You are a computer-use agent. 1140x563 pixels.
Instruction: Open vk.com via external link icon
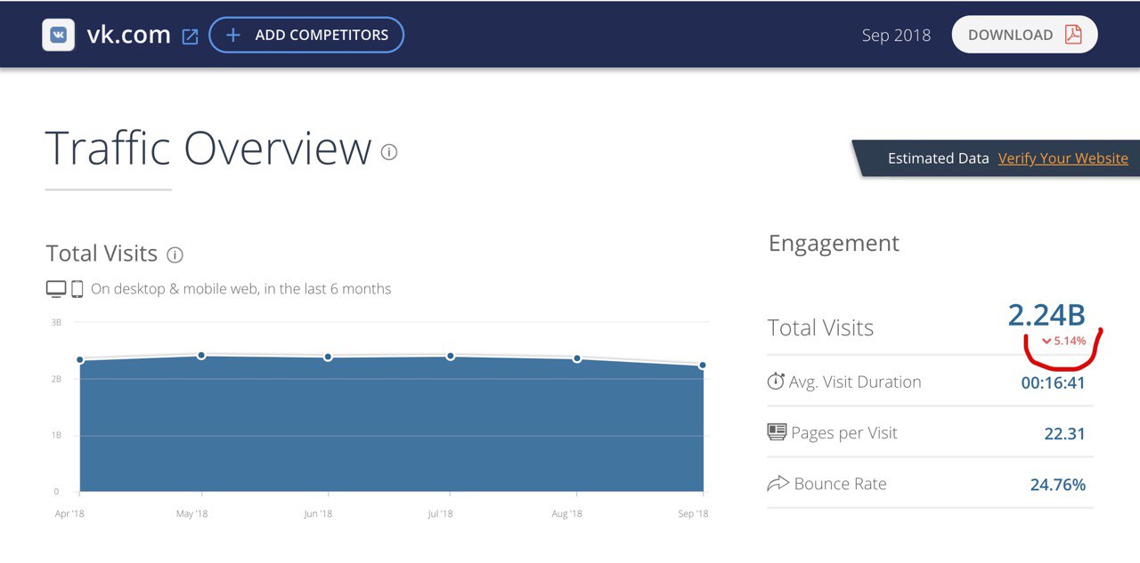[x=190, y=36]
